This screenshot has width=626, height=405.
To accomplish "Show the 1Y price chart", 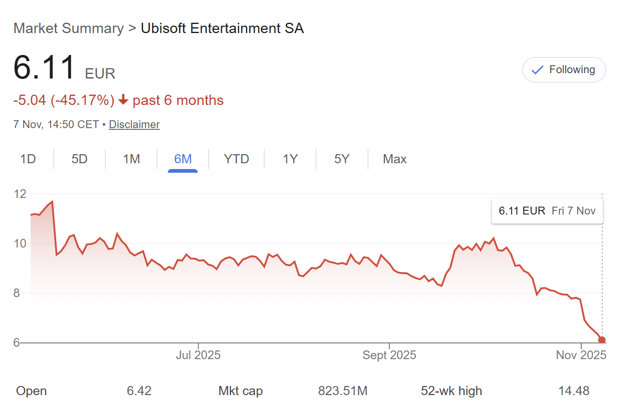I will pos(290,159).
